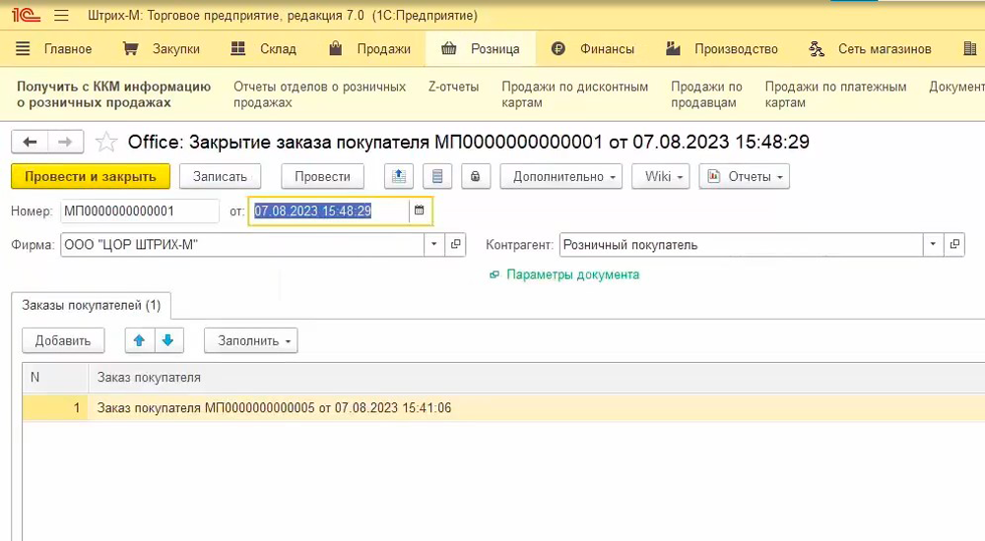This screenshot has width=985, height=541.
Task: Expand the Заполнить dropdown menu
Action: [250, 340]
